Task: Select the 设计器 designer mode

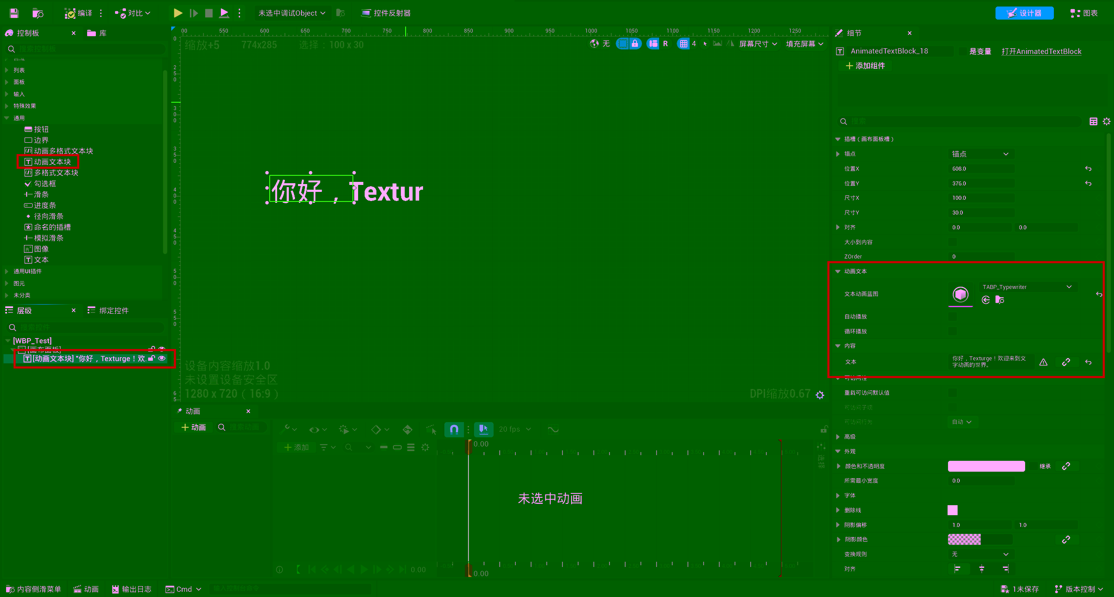Action: pyautogui.click(x=1024, y=13)
